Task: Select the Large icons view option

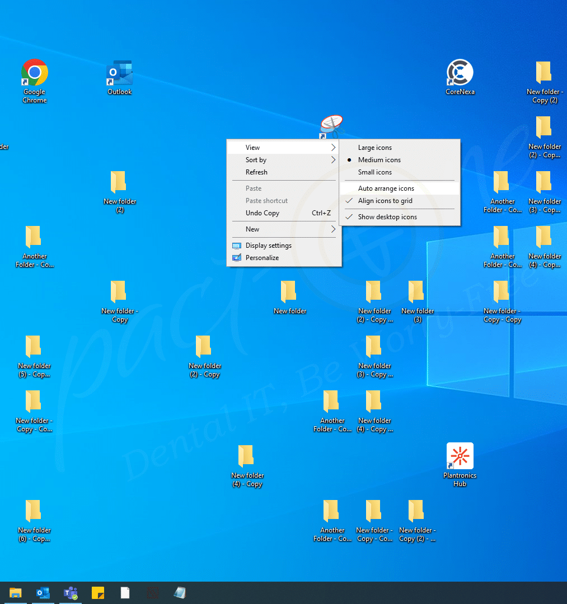Action: point(376,147)
